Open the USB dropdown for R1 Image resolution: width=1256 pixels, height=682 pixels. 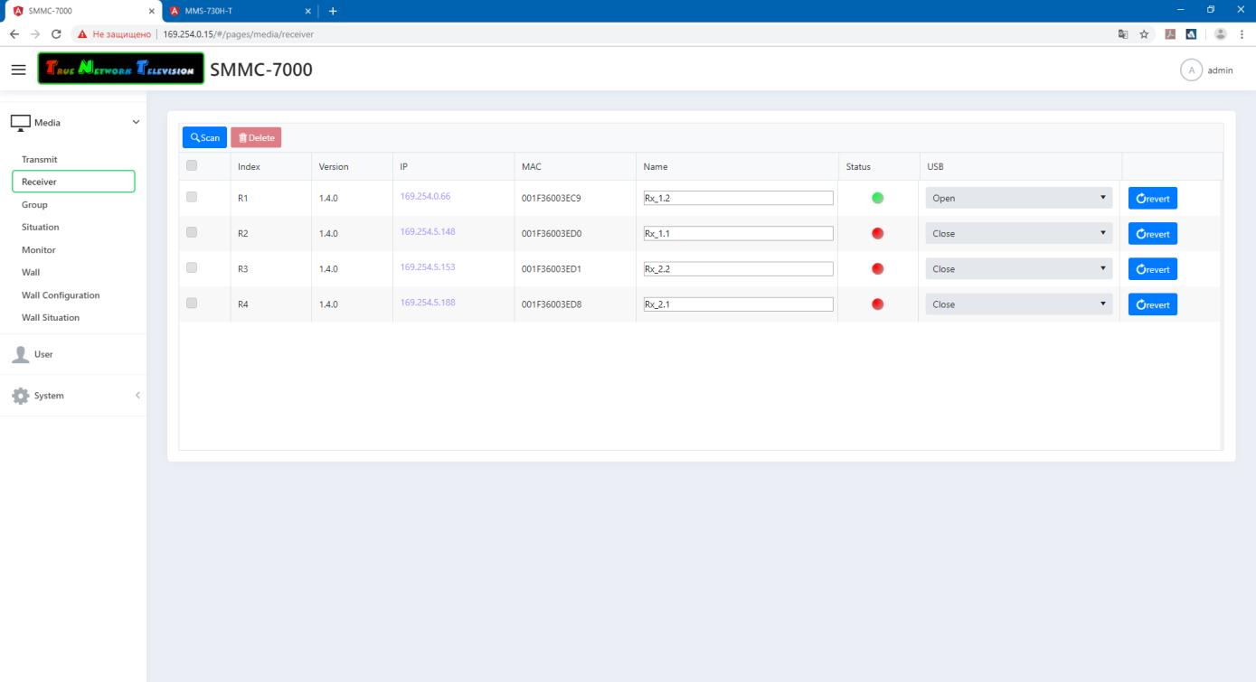coord(1018,199)
